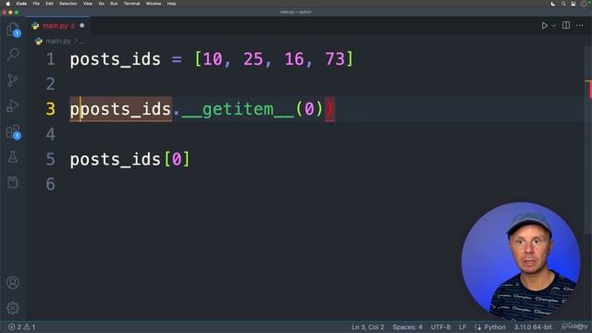Image resolution: width=592 pixels, height=333 pixels.
Task: Click the posts_ids variable on line 1
Action: (x=115, y=59)
